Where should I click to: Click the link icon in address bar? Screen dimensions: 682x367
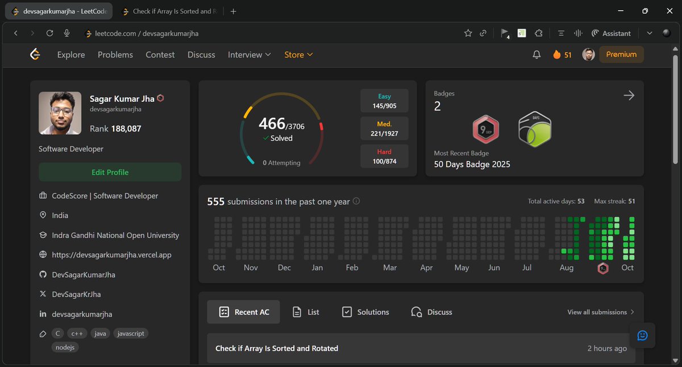(x=483, y=34)
